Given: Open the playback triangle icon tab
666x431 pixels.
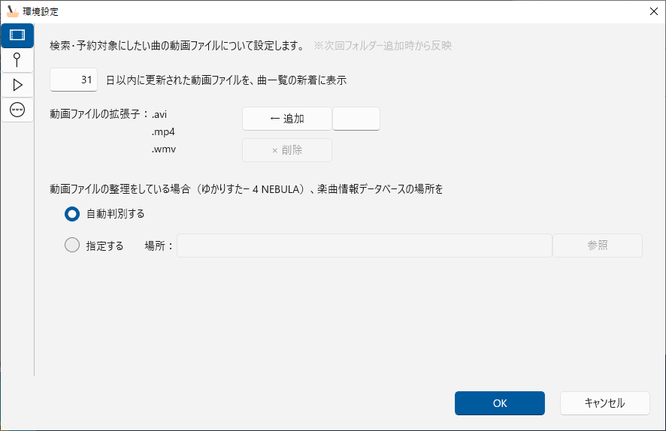Looking at the screenshot, I should 17,85.
